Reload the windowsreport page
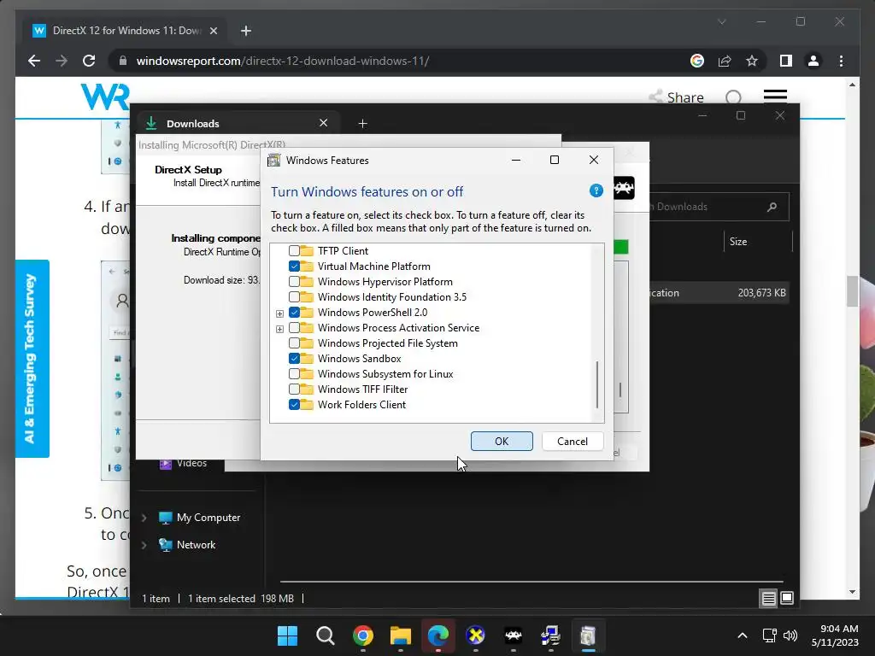Screen dimensions: 875x656 89,61
